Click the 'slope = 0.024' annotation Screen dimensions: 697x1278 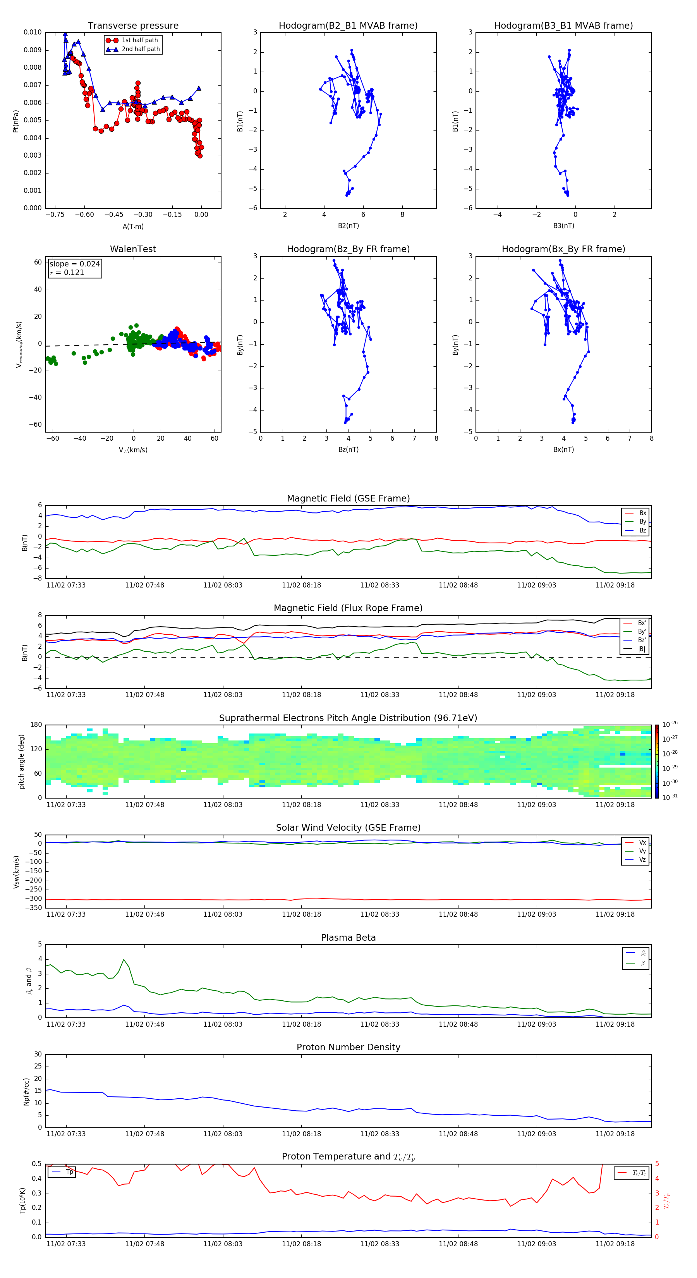pos(74,264)
